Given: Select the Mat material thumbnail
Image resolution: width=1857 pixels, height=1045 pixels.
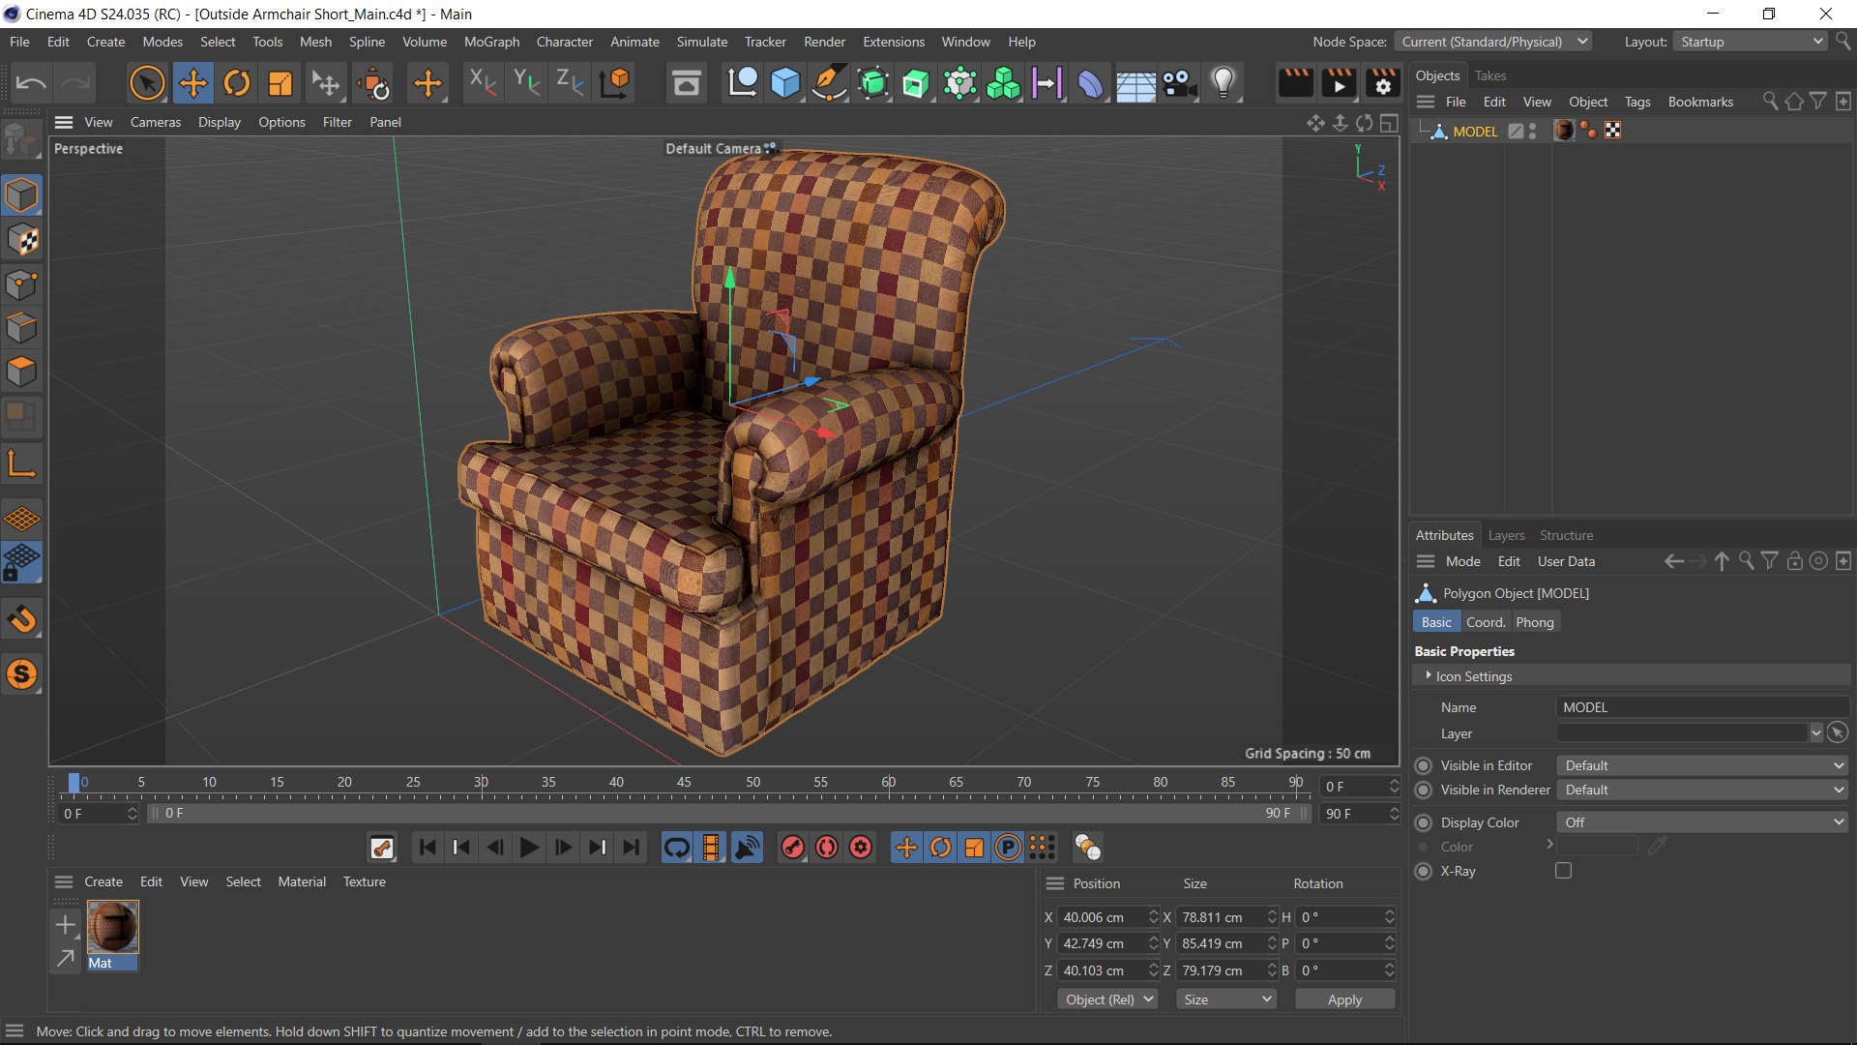Looking at the screenshot, I should [112, 927].
